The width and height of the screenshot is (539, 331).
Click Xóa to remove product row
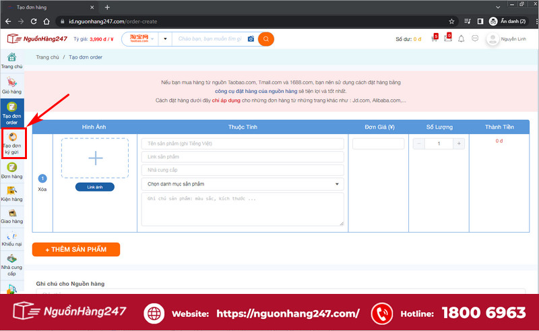42,189
